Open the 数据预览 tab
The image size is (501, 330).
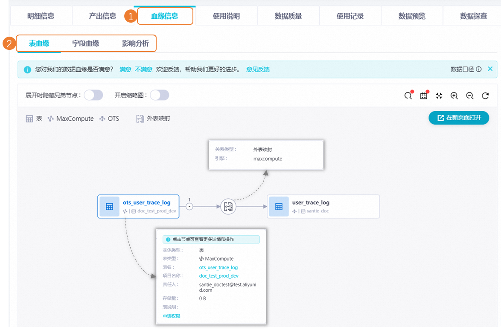coord(412,16)
